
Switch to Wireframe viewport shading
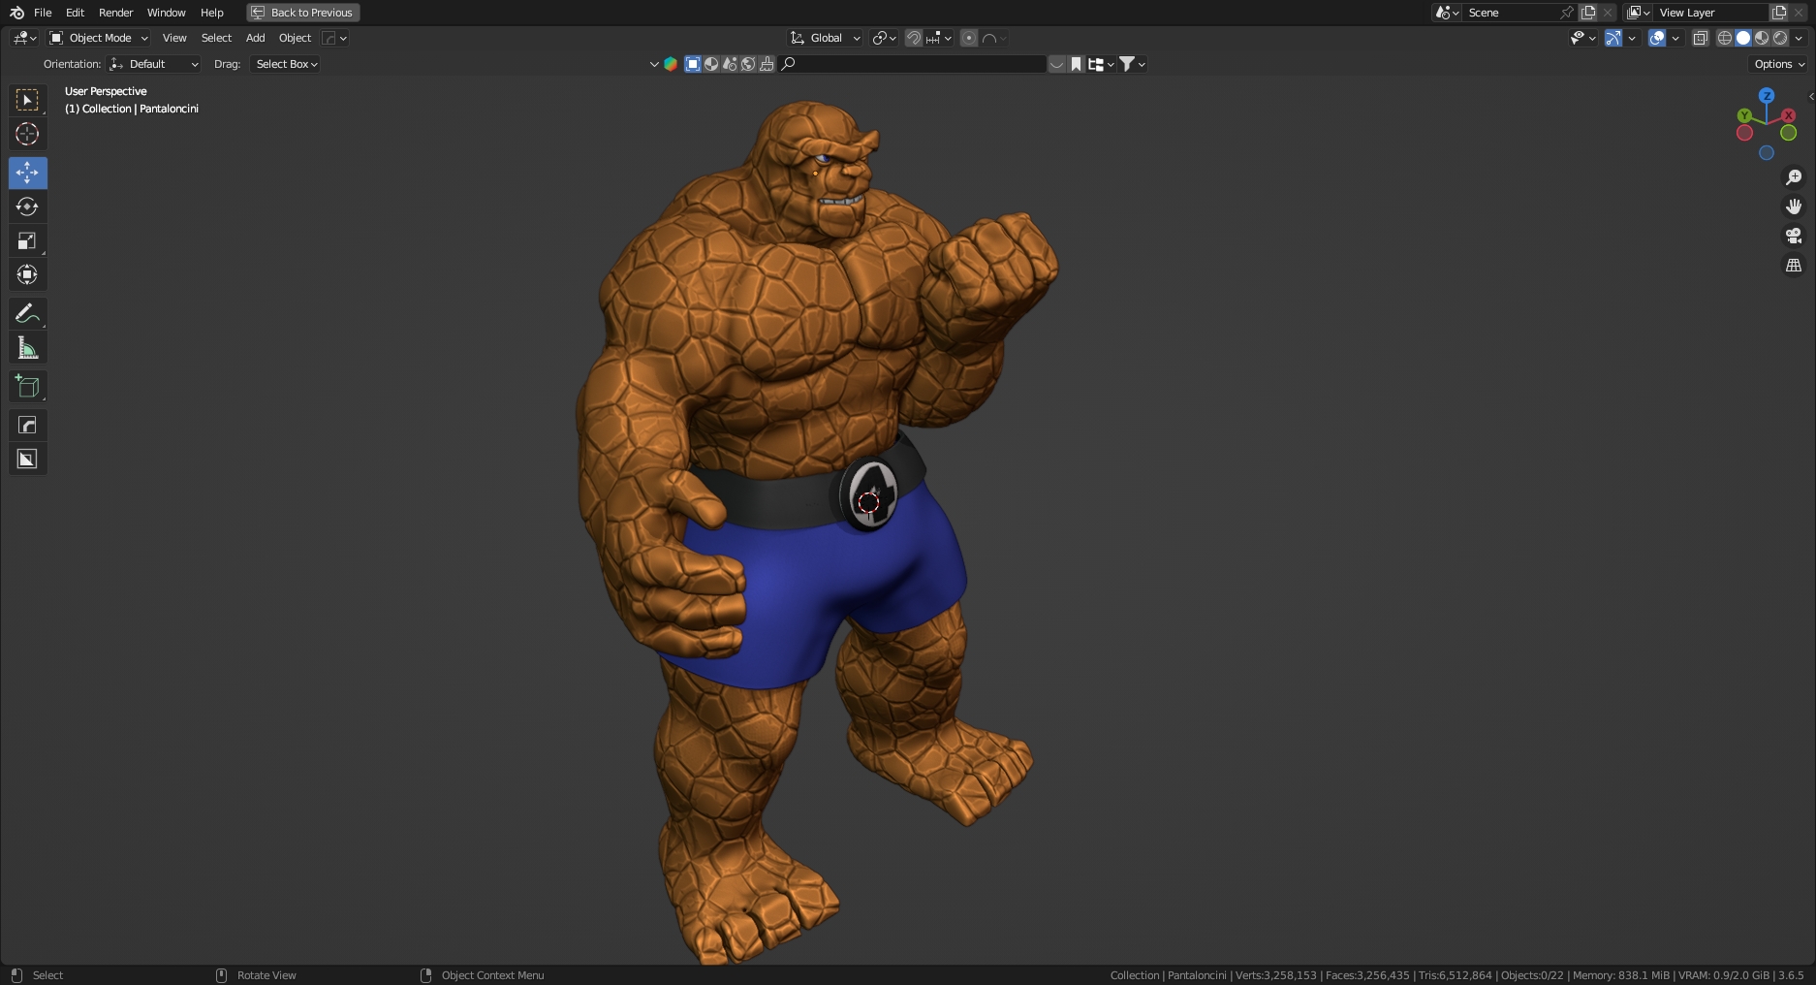1725,38
